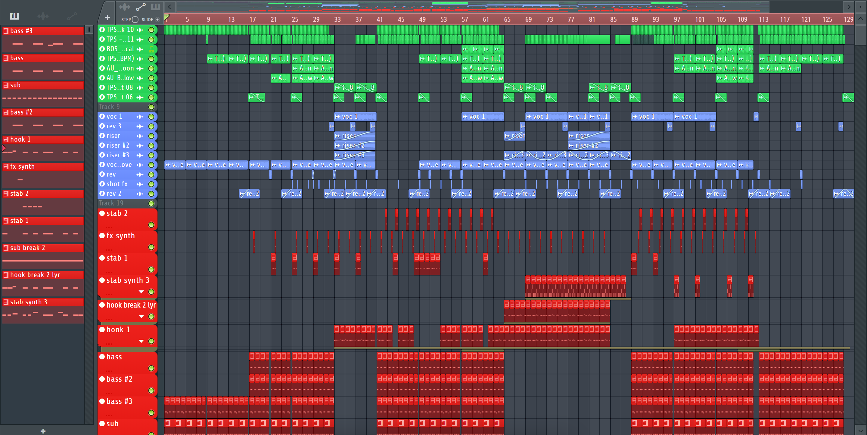Screen dimensions: 867x435
Task: Click the pattern icon of stab synth 3 in picker
Action: (x=6, y=302)
